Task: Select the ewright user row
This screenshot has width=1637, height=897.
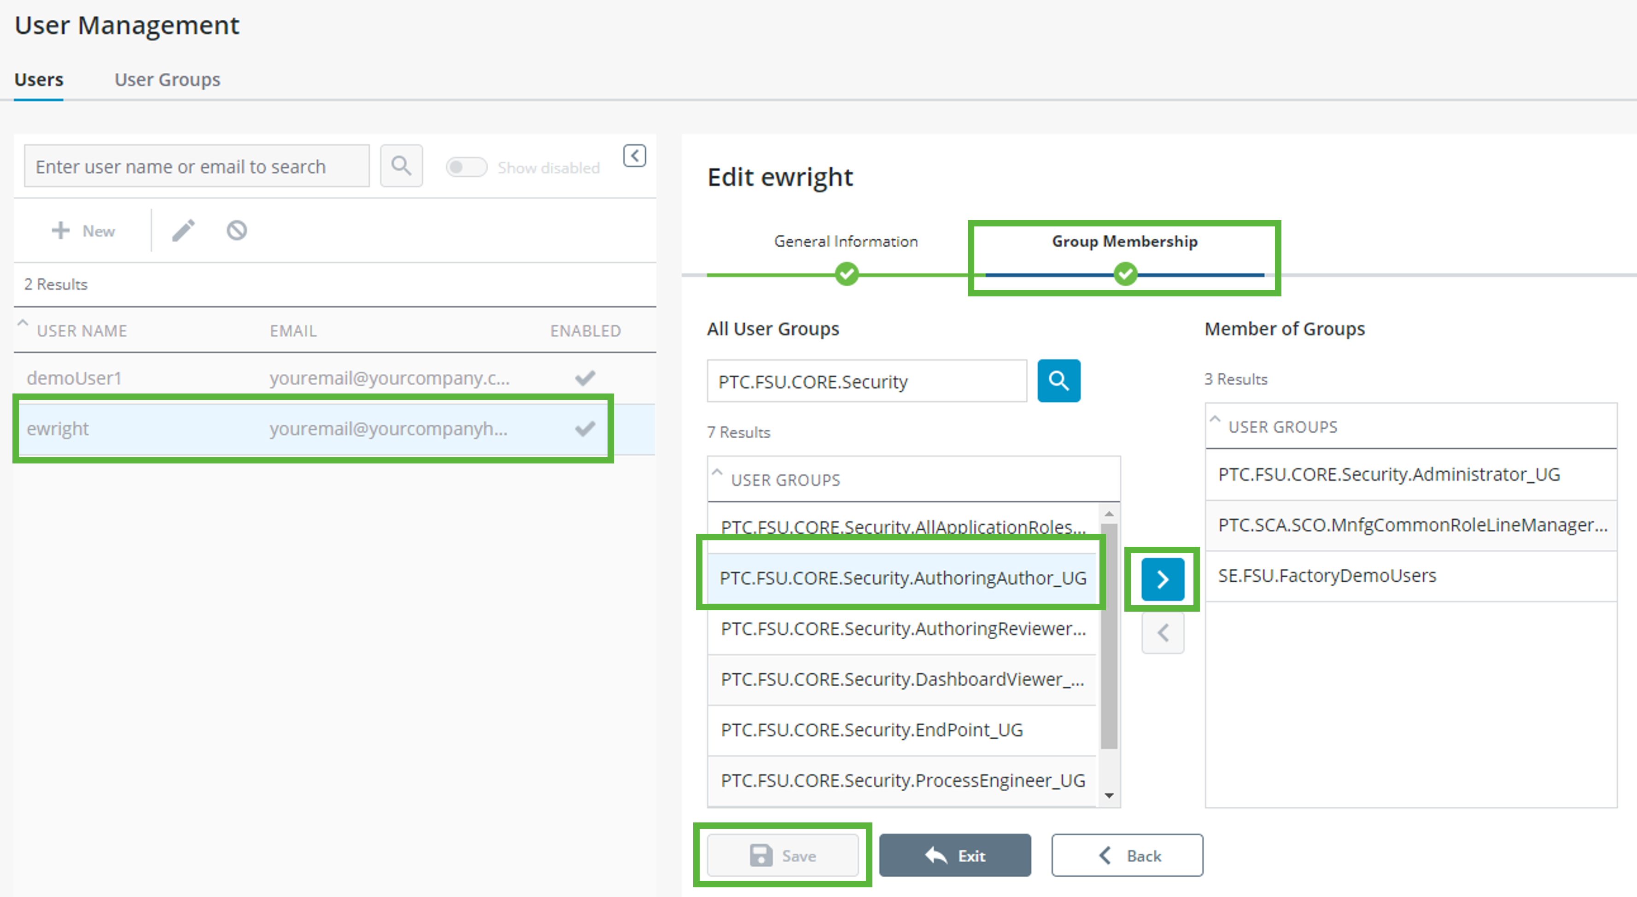Action: (x=334, y=429)
